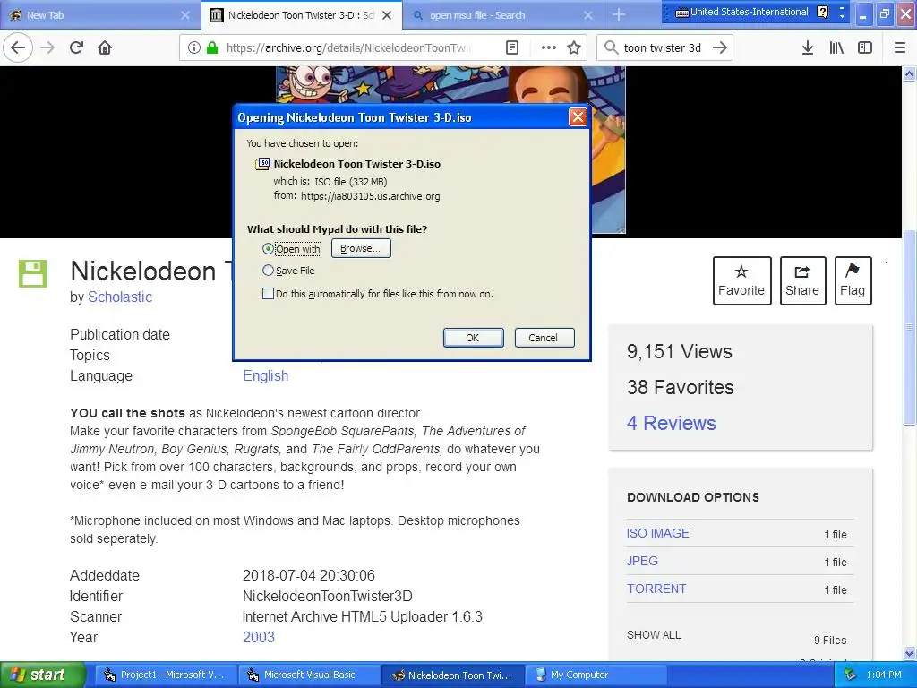The image size is (917, 688).
Task: Click the address bar URL field
Action: 348,47
